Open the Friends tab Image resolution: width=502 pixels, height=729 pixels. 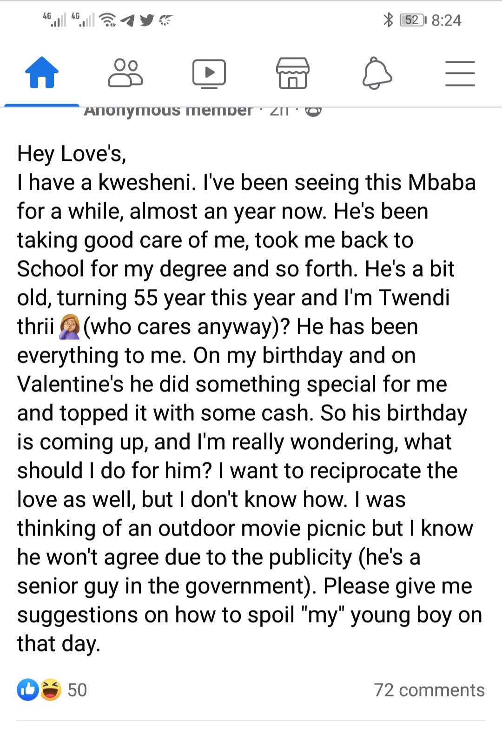pyautogui.click(x=125, y=73)
